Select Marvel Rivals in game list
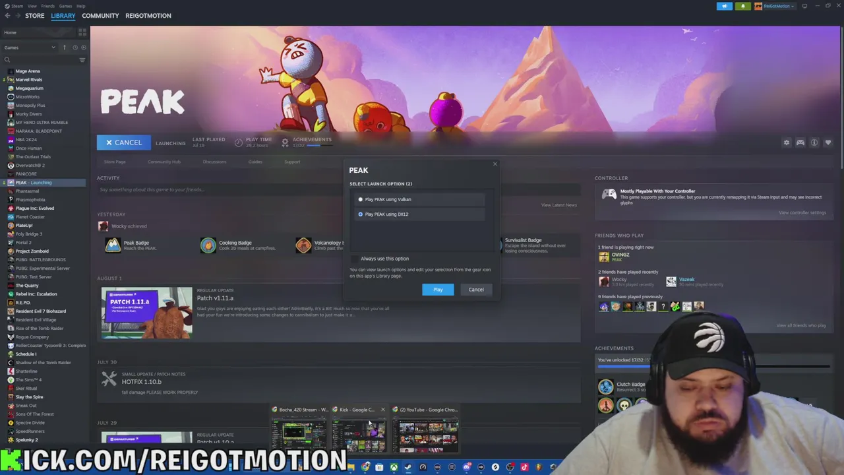The width and height of the screenshot is (844, 475). (x=29, y=80)
